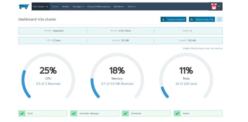Click the Provider: Imported value
The width and height of the screenshot is (248, 122).
(58, 31)
